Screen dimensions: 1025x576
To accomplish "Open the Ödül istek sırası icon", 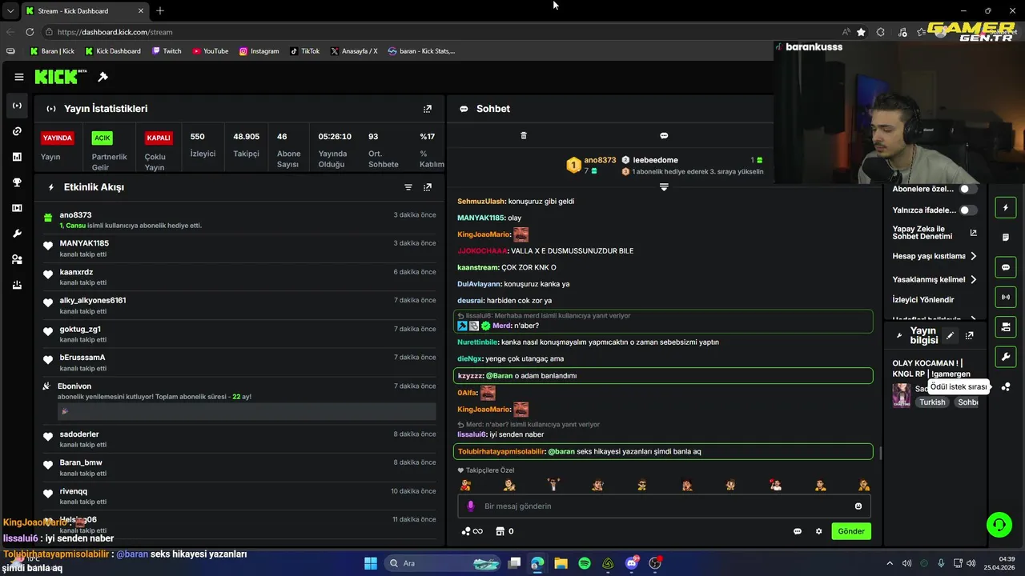I will click(1006, 386).
